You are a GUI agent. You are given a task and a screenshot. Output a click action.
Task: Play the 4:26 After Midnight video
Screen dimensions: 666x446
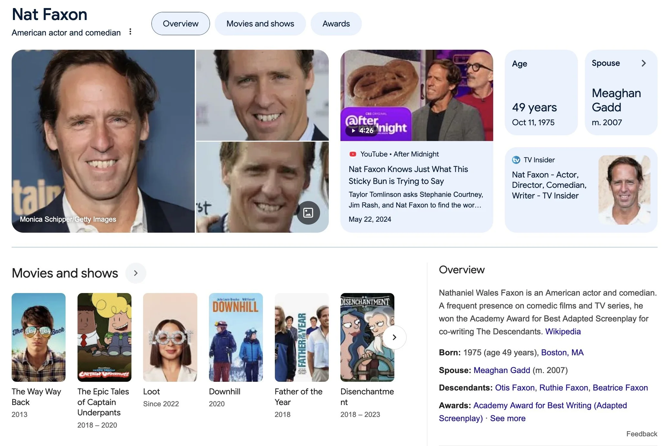[362, 130]
